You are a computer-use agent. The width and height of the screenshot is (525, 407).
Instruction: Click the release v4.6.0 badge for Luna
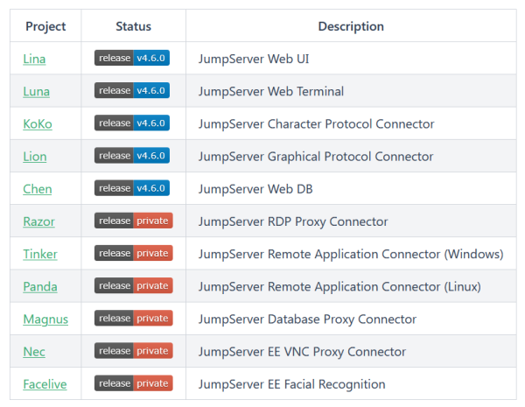point(132,90)
